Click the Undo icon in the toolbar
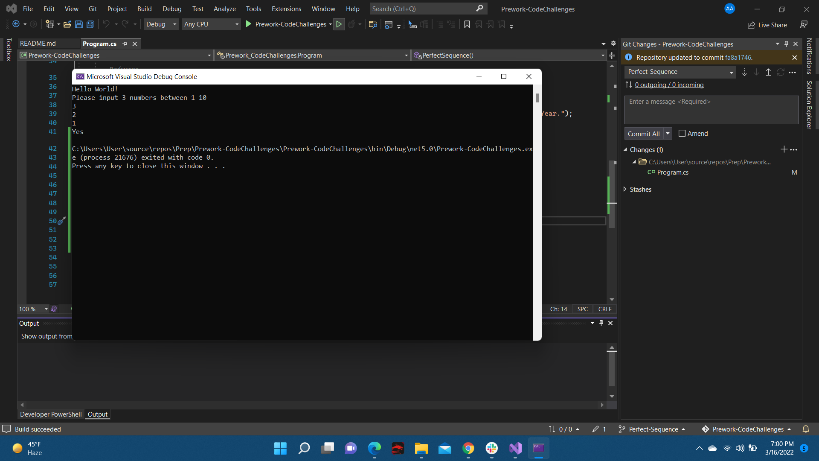Viewport: 819px width, 461px height. (106, 24)
